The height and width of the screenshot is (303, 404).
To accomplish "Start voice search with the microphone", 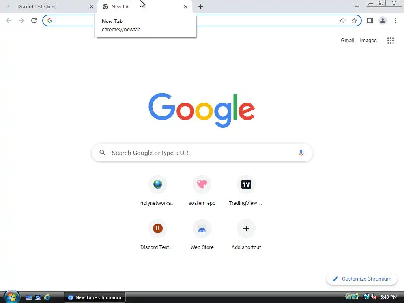I will point(301,153).
